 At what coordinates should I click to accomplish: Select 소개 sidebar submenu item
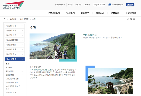(x=7, y=64)
